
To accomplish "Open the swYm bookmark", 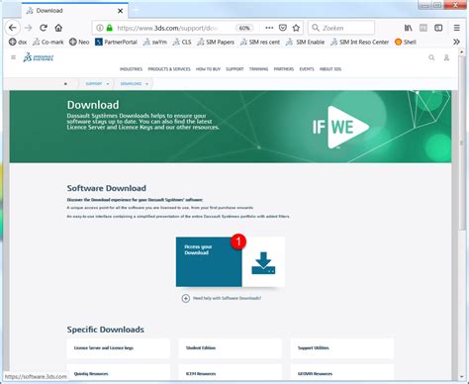I will tap(155, 42).
